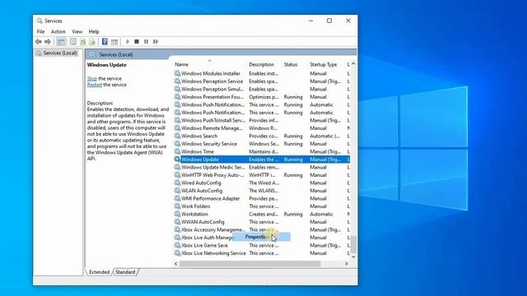Click gear icon beside WWAN AutoConfig

[177, 222]
